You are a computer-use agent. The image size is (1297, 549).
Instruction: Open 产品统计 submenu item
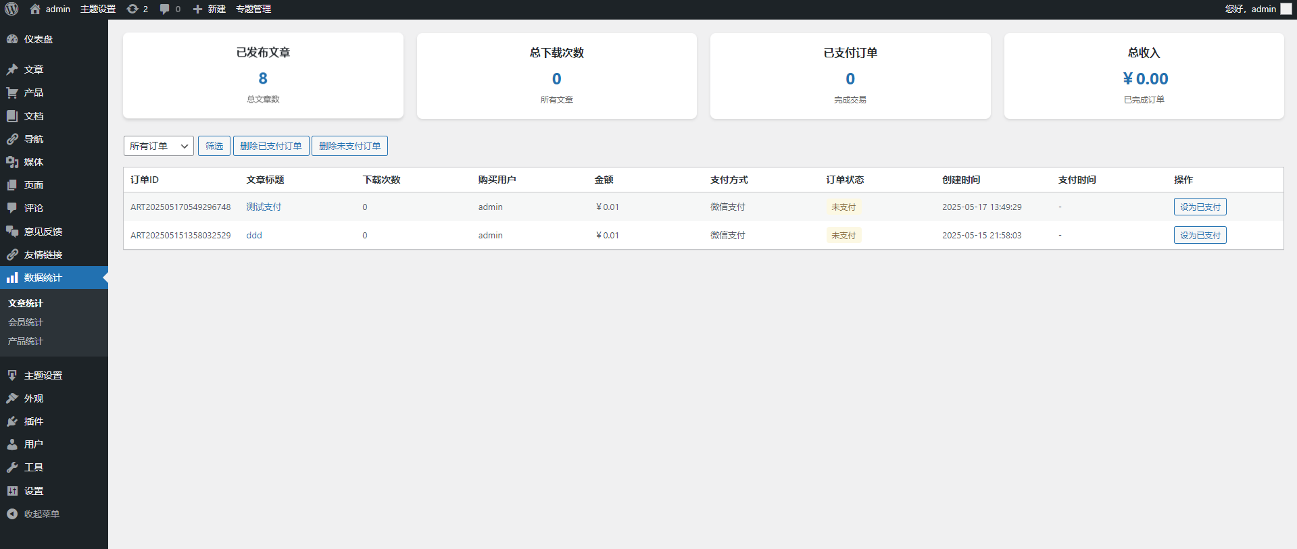click(x=26, y=341)
